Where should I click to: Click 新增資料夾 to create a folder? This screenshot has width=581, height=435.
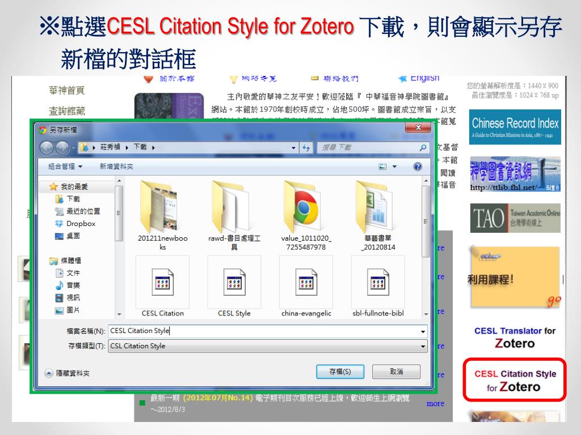[x=116, y=167]
